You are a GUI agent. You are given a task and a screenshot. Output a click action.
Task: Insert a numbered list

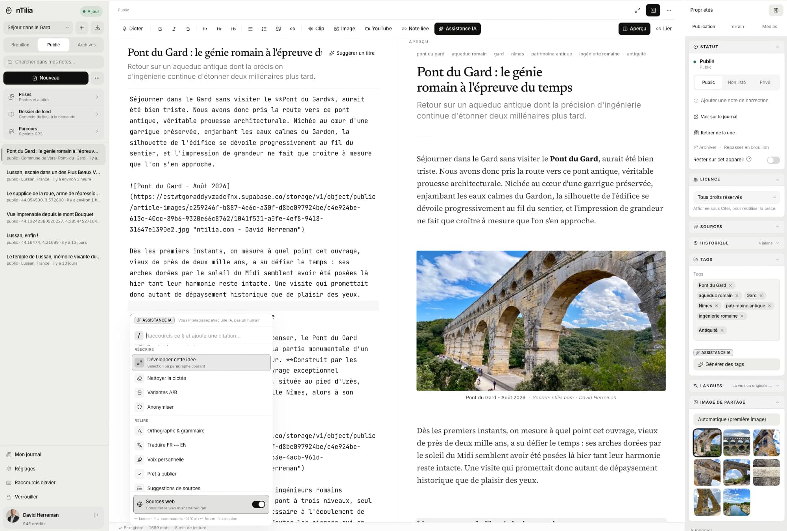pos(264,29)
